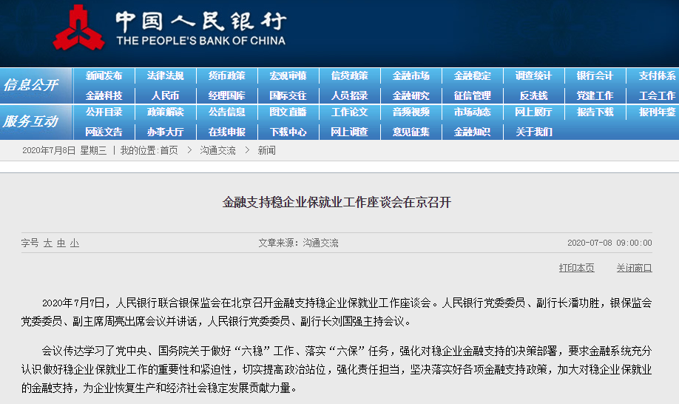Click the 首页 breadcrumb link
The image size is (679, 404).
click(x=169, y=150)
